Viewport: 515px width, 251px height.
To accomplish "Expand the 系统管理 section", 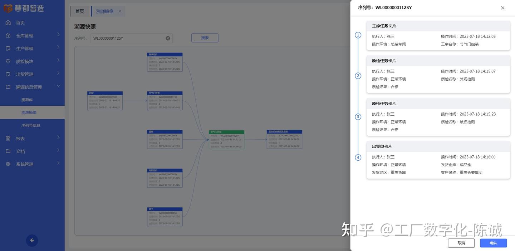I will click(x=57, y=163).
